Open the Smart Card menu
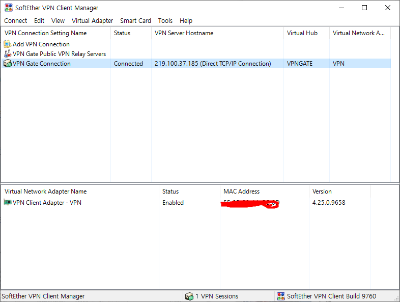400x302 pixels. (135, 21)
